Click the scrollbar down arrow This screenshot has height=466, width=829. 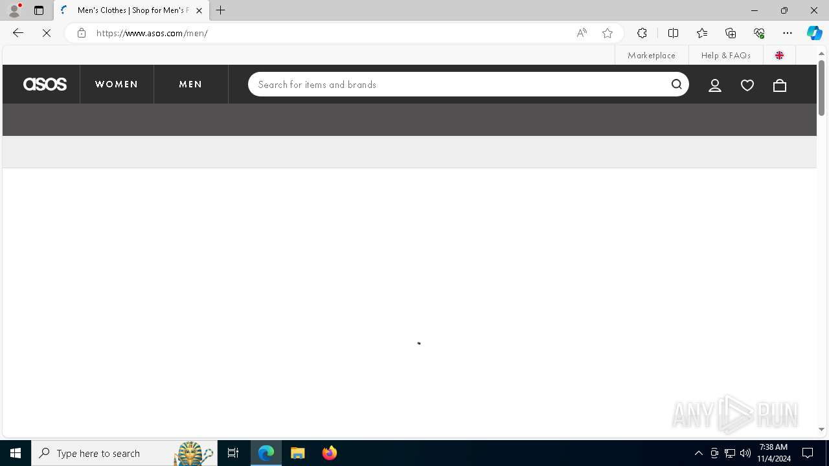pos(821,429)
